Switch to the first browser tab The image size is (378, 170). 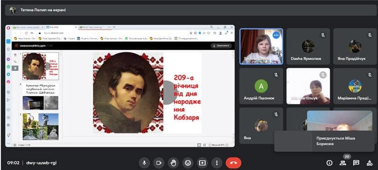click(x=28, y=27)
